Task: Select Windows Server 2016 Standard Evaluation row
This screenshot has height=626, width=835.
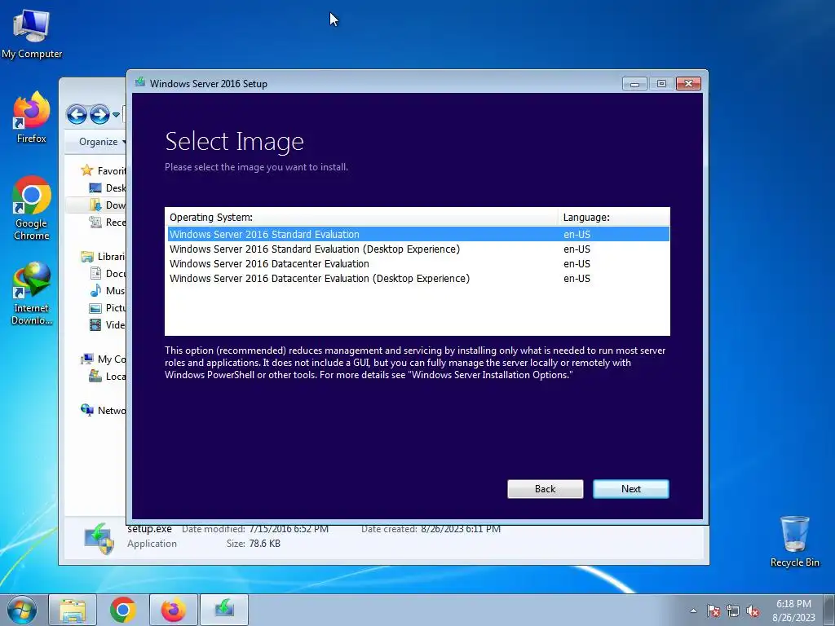Action: pyautogui.click(x=418, y=234)
